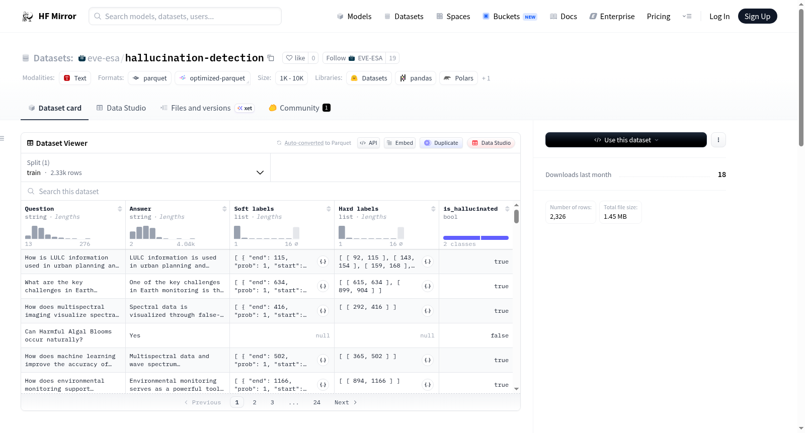Click Next page in pagination
The width and height of the screenshot is (805, 433).
point(346,402)
